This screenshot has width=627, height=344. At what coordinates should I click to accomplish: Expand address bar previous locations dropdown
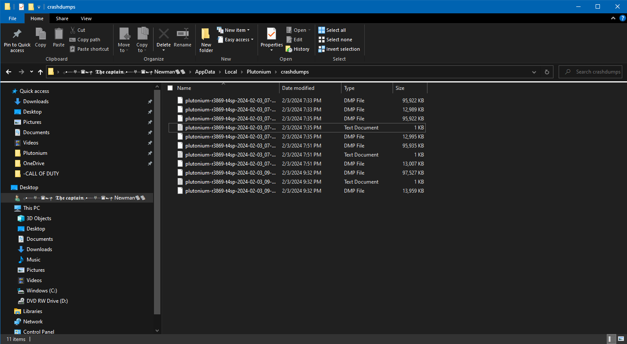tap(534, 72)
